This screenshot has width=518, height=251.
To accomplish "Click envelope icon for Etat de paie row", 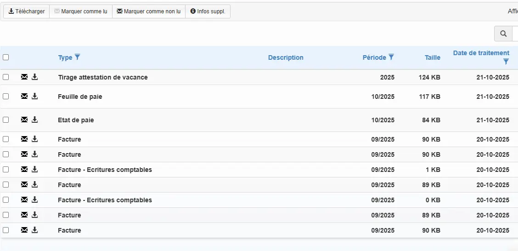I will tap(24, 120).
